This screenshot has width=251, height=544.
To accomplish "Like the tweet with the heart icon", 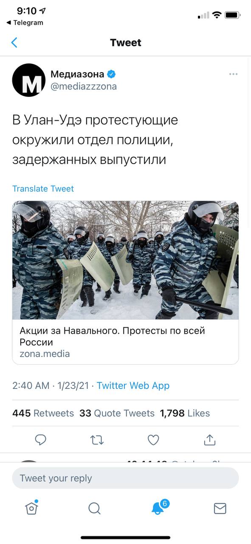I will 153,440.
